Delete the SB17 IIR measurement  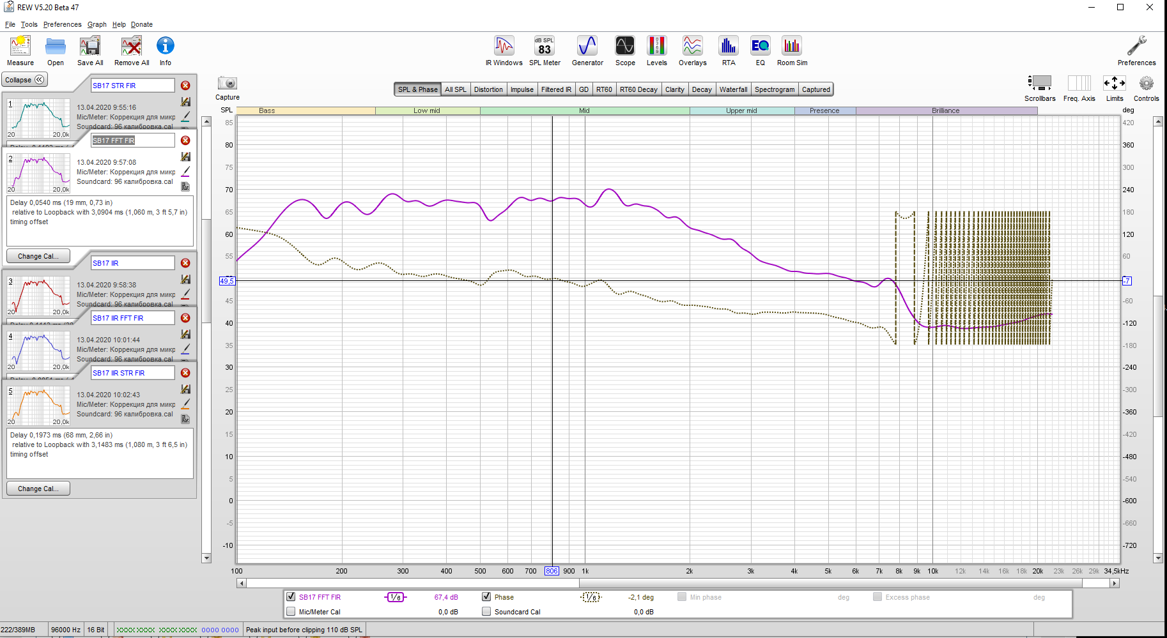(x=185, y=263)
